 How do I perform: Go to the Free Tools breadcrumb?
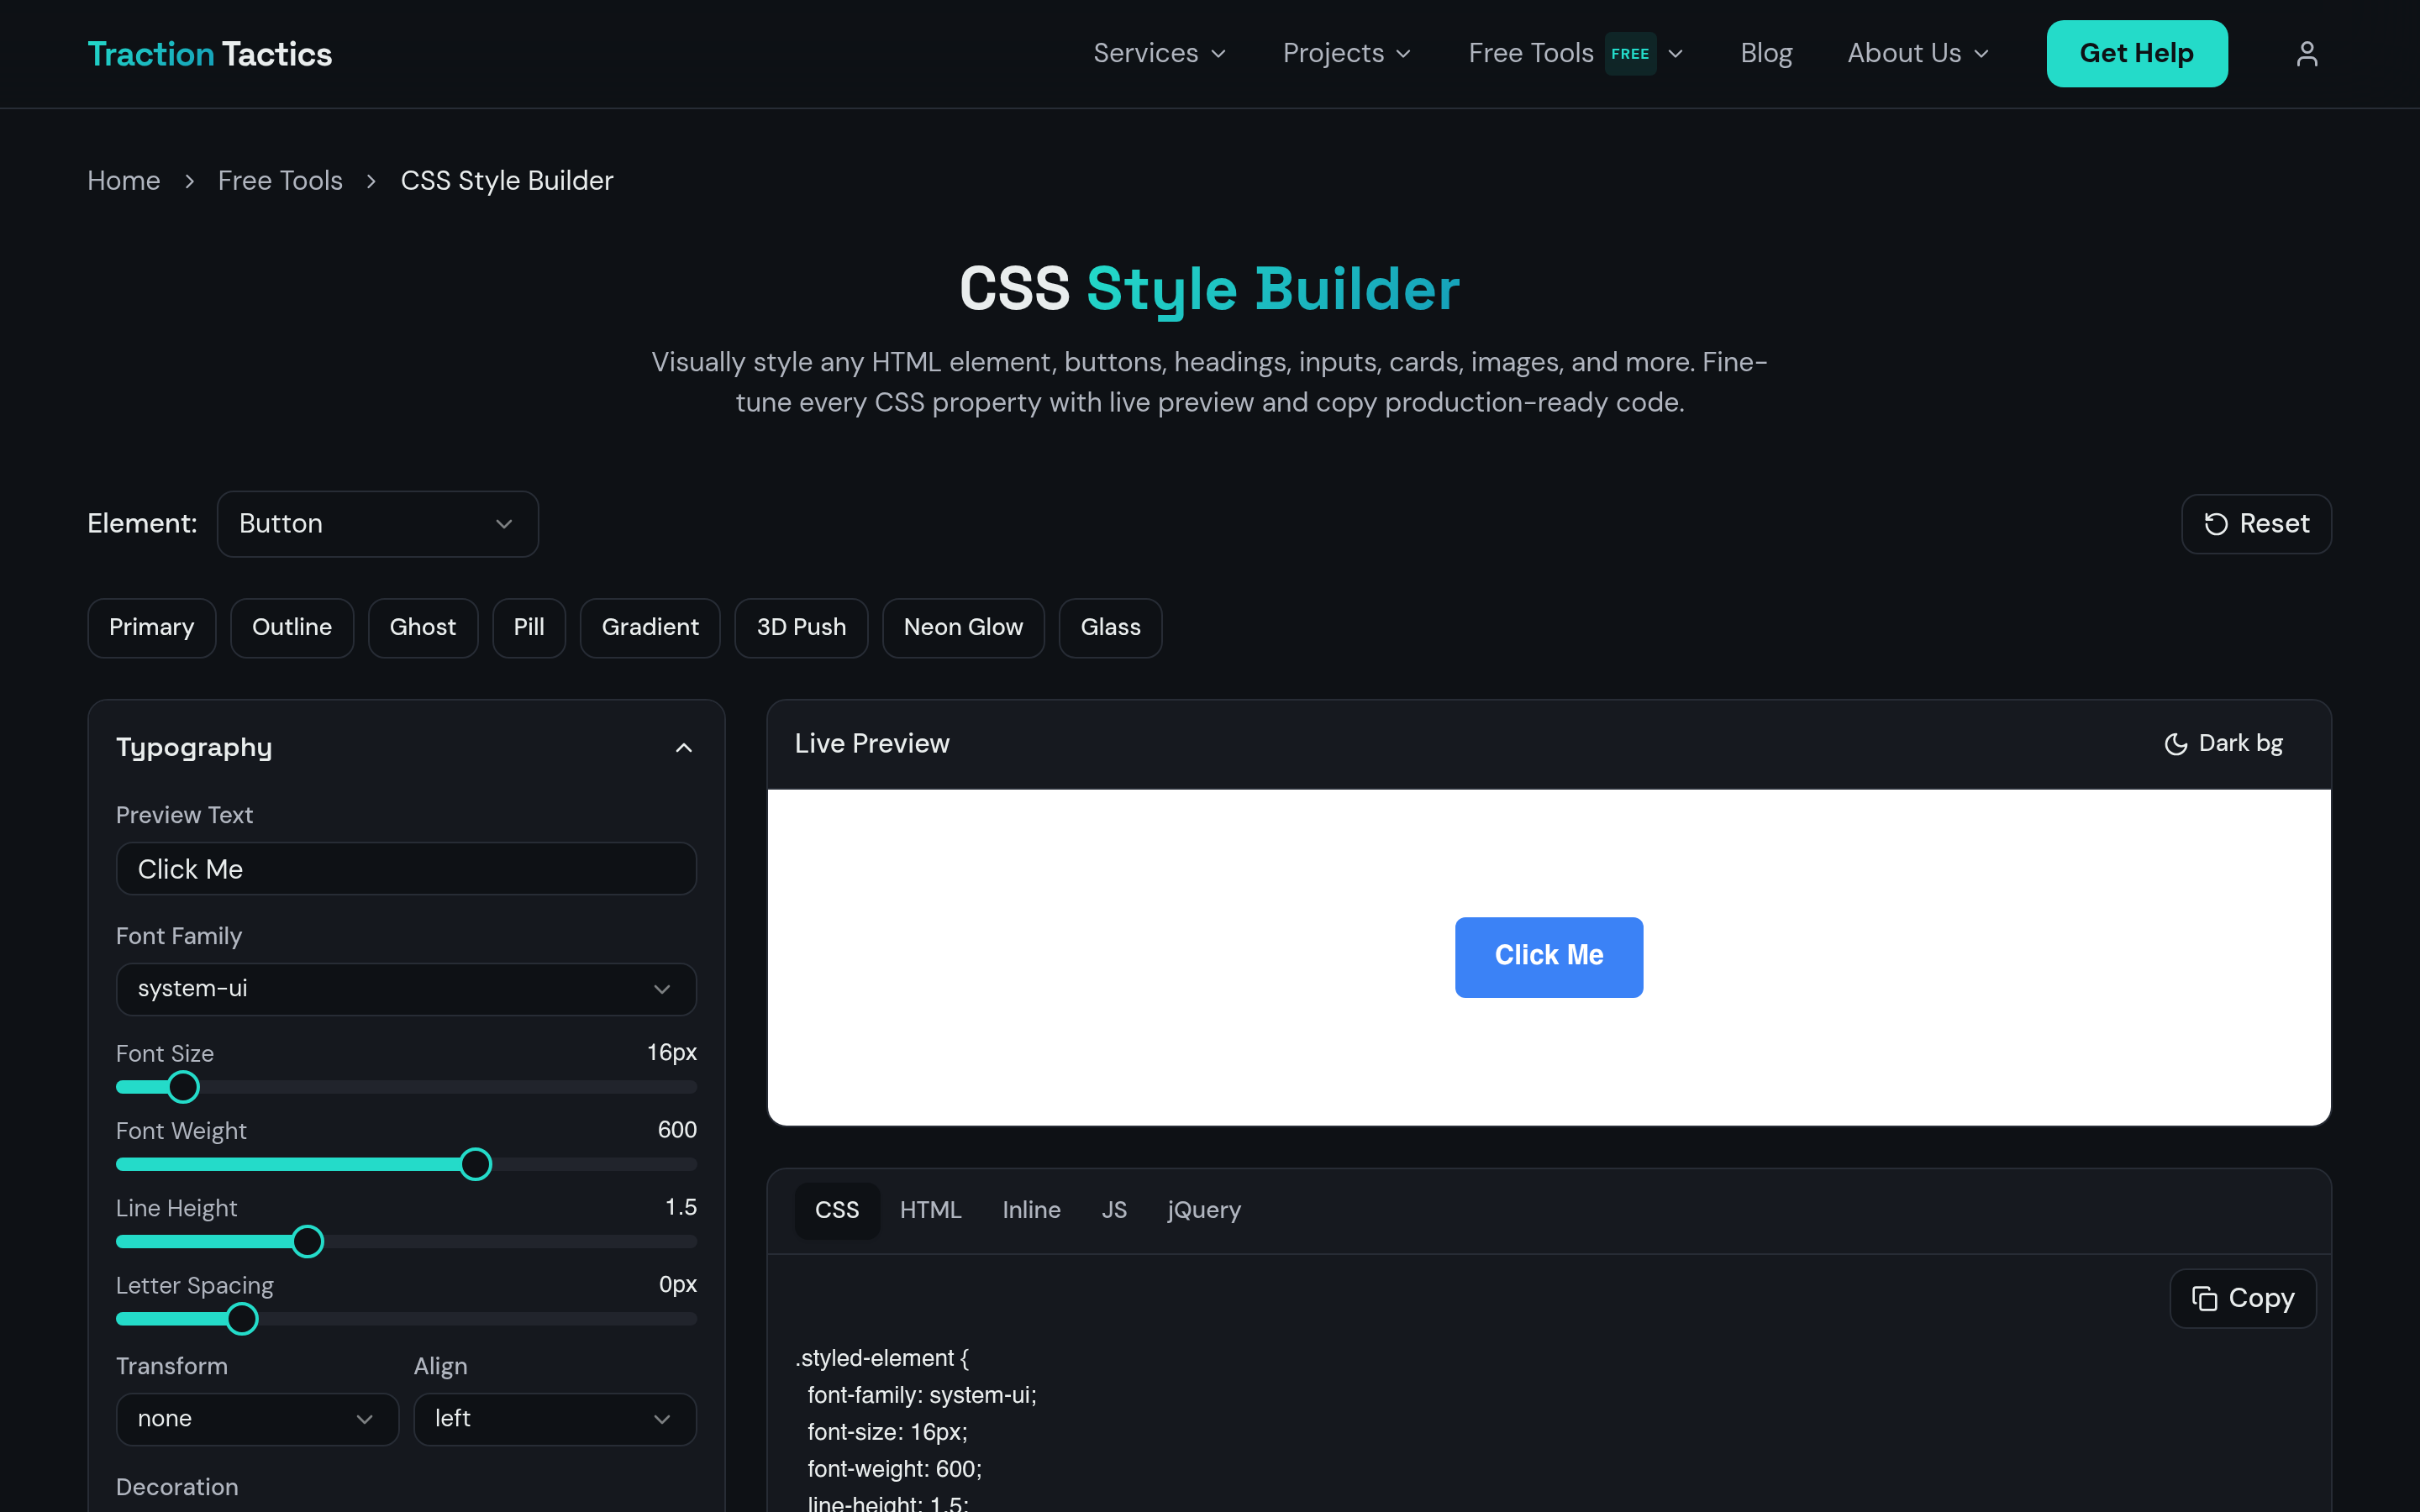280,181
